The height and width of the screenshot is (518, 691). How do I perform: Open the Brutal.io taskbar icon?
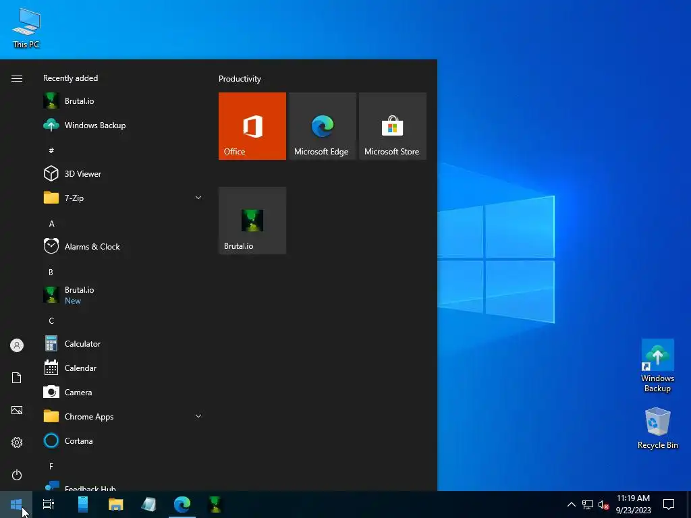pos(215,505)
